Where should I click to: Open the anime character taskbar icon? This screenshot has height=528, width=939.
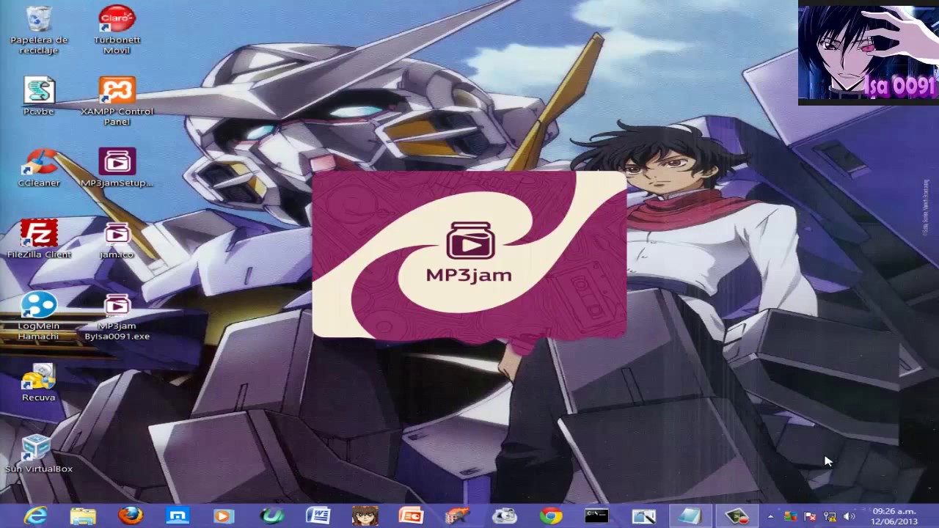pos(365,516)
